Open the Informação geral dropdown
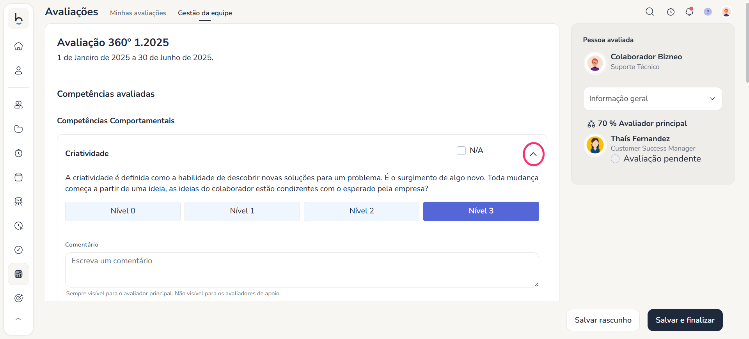The image size is (749, 339). 652,99
